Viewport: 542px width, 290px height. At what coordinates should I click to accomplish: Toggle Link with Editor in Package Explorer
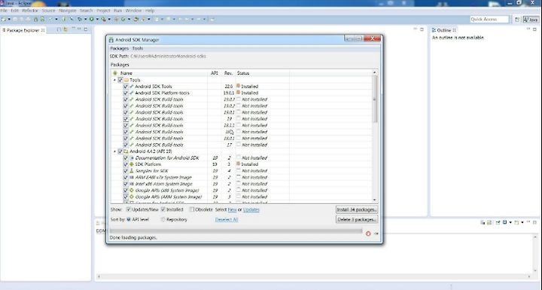pos(65,29)
